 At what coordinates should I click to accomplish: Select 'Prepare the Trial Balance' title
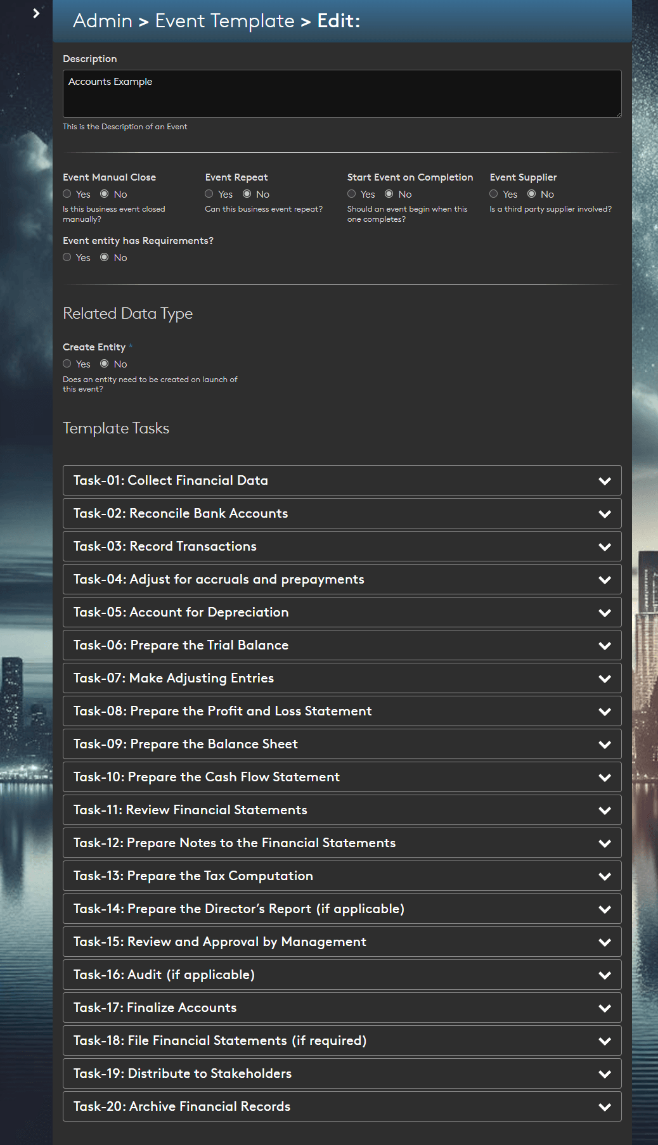tap(209, 645)
